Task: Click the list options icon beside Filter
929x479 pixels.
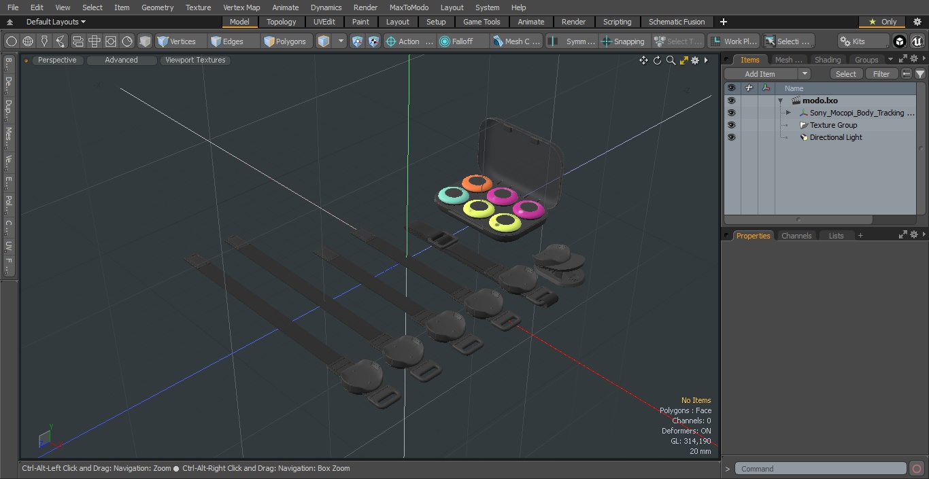Action: pos(907,74)
